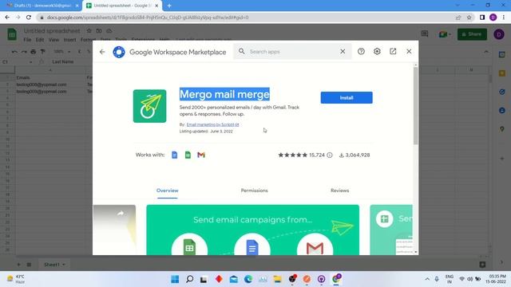Star the Untitled spreadsheet
511x287 pixels.
point(89,31)
